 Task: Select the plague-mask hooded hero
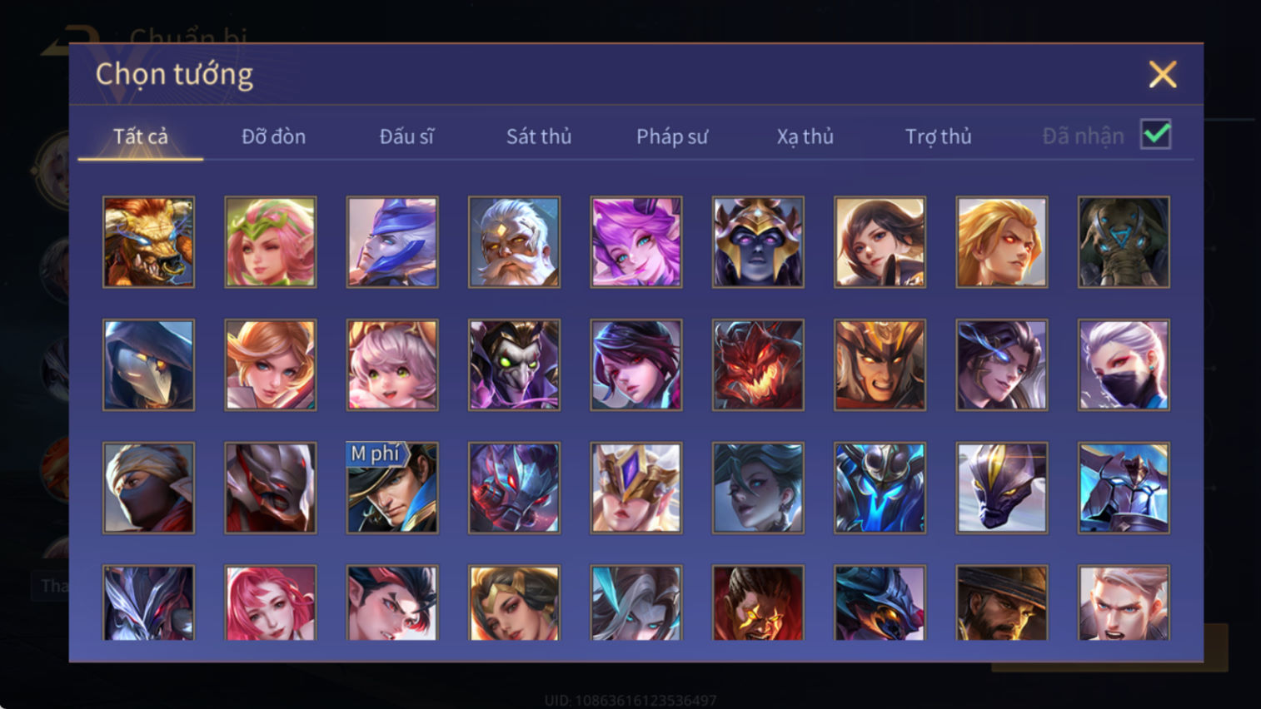tap(148, 365)
